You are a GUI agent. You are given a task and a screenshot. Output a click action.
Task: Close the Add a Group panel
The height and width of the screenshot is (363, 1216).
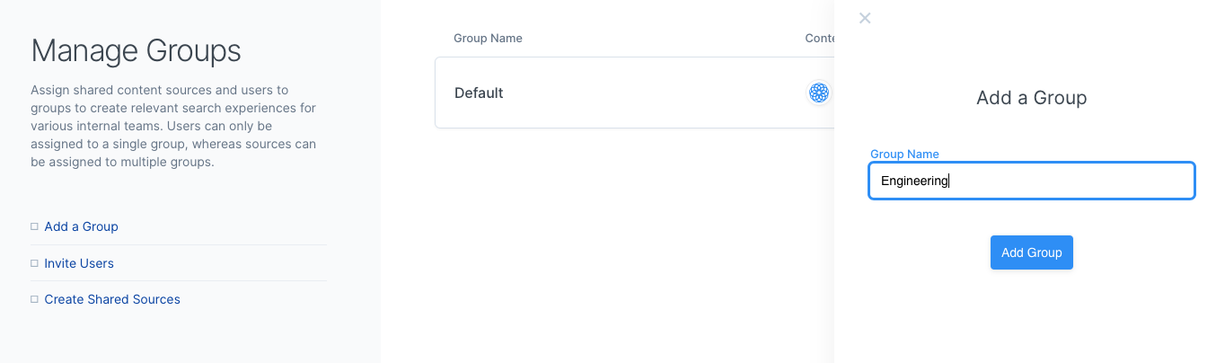pyautogui.click(x=865, y=18)
